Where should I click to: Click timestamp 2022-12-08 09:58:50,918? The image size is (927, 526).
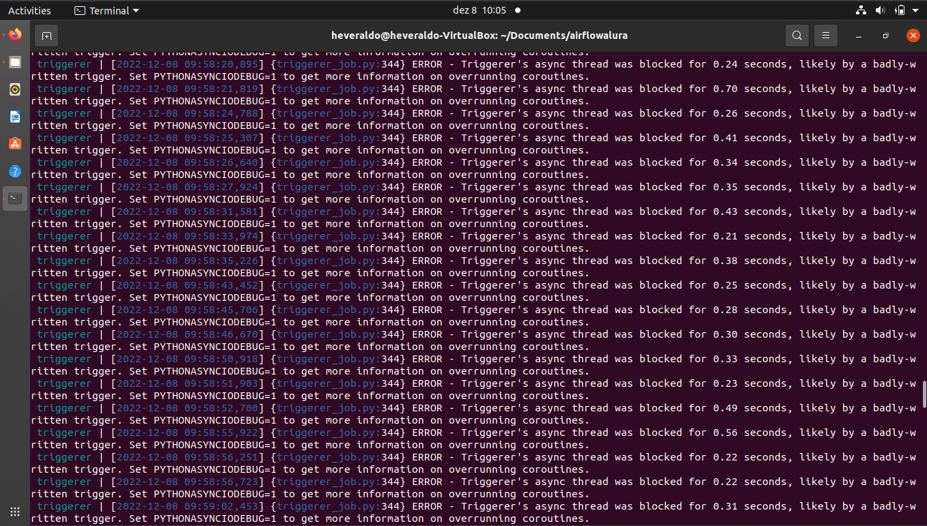click(x=187, y=359)
